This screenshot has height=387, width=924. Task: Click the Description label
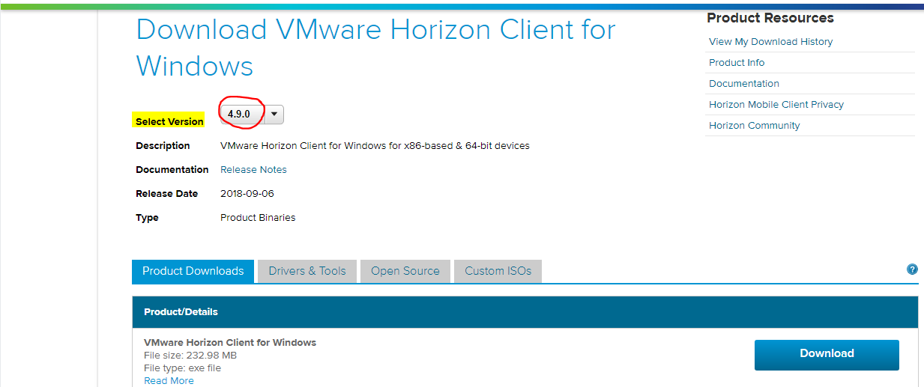(x=163, y=146)
